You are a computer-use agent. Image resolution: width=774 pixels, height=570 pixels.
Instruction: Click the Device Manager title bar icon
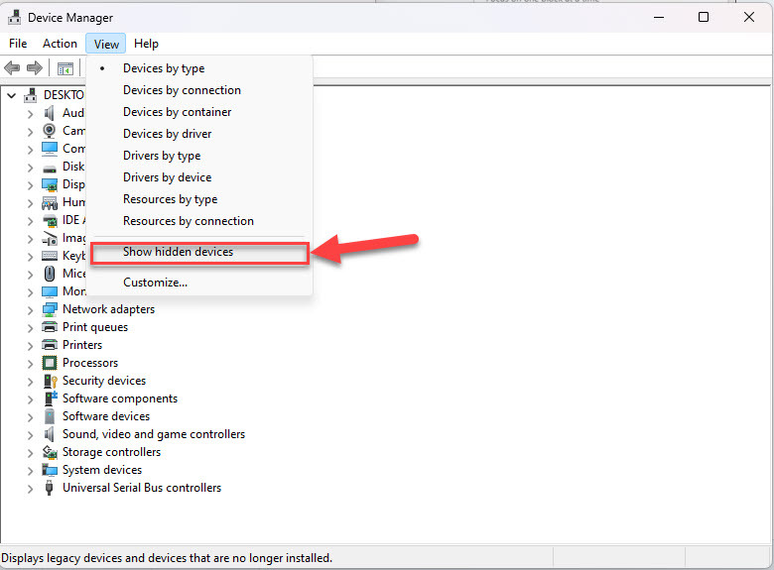[x=15, y=18]
